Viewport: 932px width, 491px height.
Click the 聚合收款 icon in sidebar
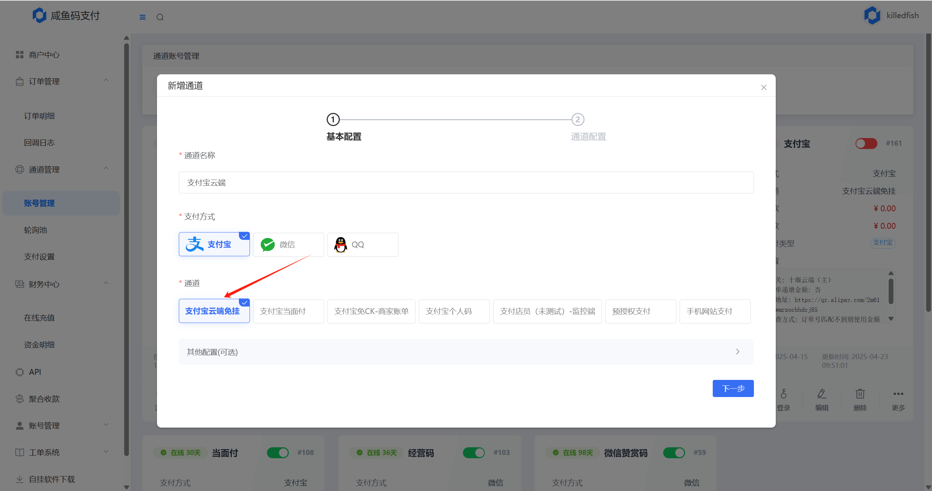pos(20,399)
